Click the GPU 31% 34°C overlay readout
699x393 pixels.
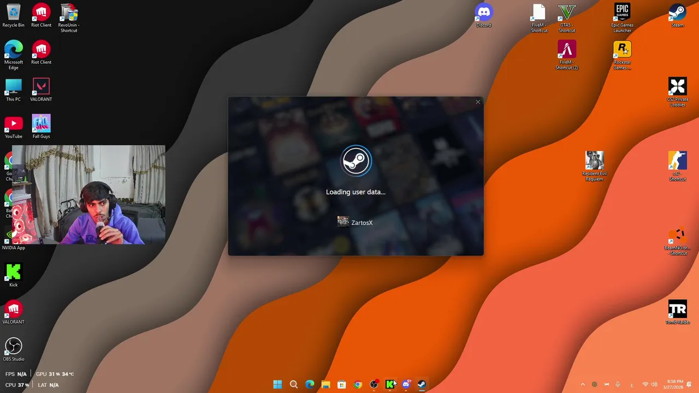55,374
